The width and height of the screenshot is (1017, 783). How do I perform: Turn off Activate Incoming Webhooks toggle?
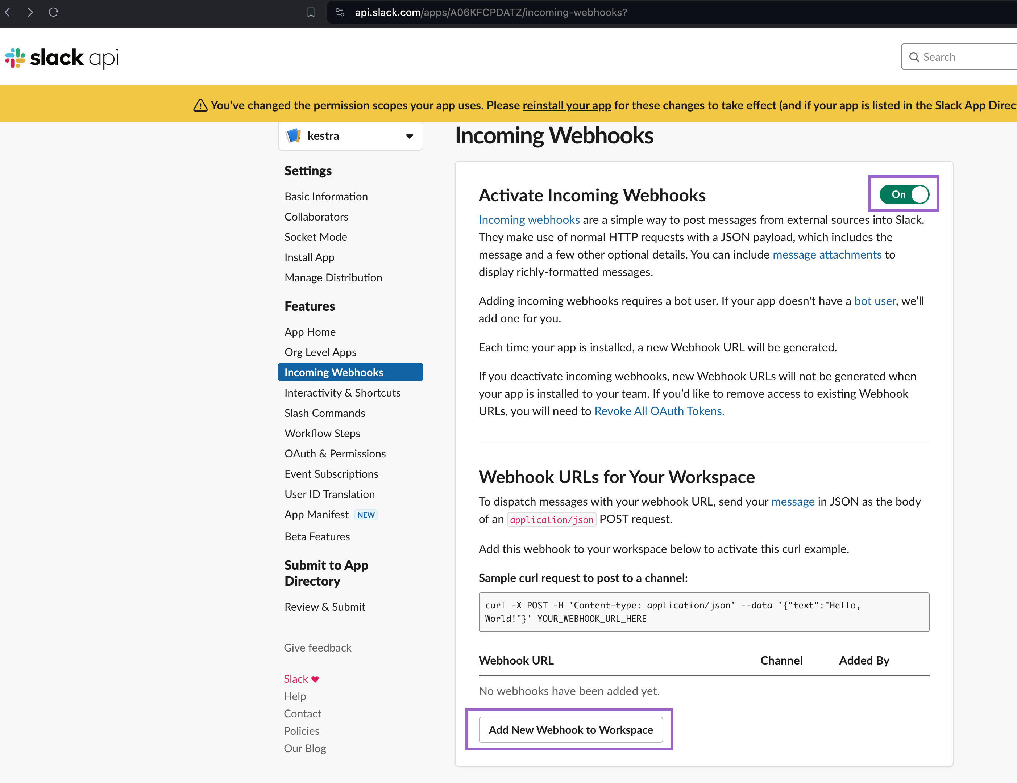904,194
